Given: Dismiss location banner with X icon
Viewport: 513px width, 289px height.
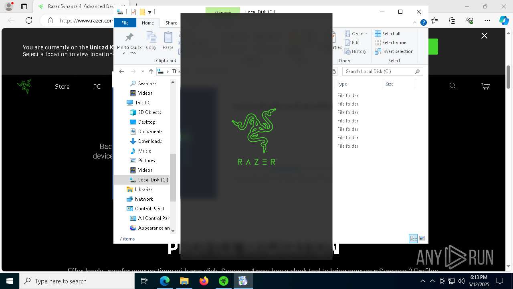Looking at the screenshot, I should point(484,36).
